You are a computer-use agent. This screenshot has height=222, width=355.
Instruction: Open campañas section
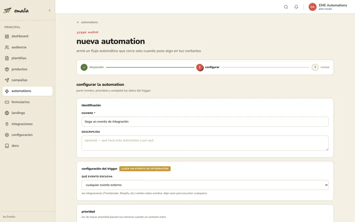27,80
